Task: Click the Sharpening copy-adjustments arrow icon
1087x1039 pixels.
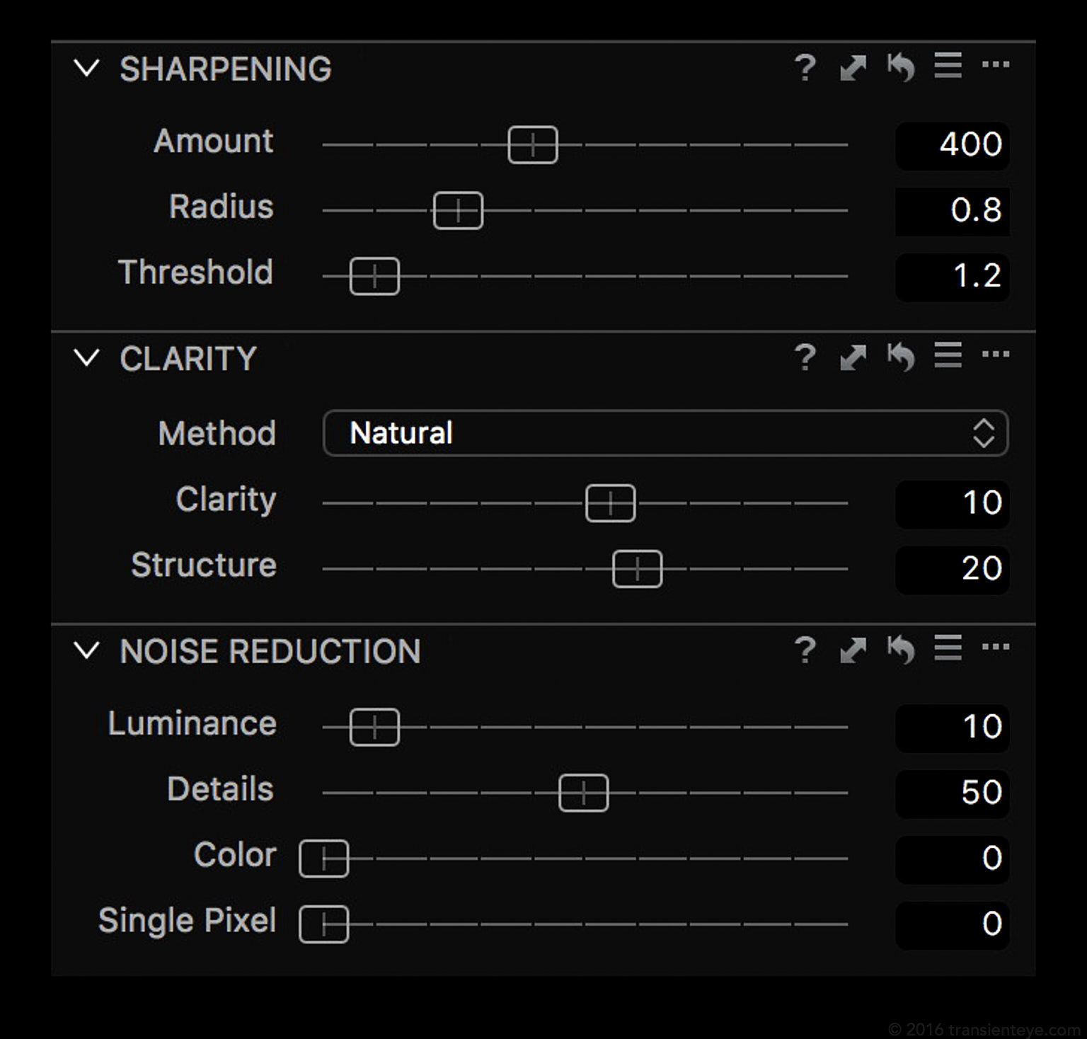Action: [853, 68]
